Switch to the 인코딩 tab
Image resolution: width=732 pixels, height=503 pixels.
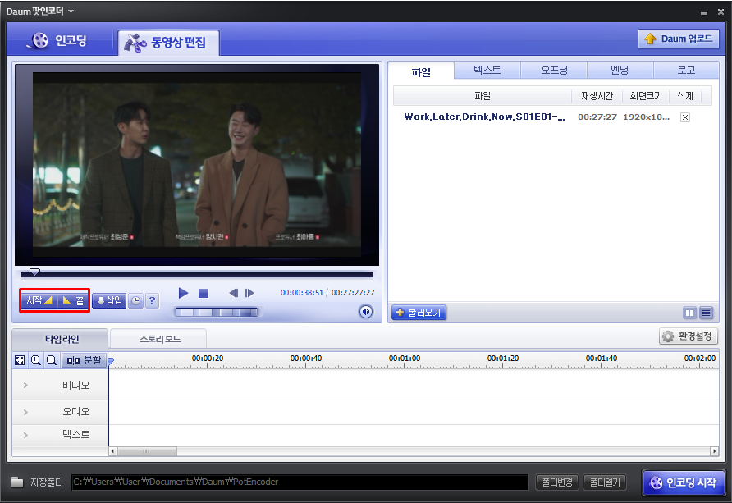[59, 40]
